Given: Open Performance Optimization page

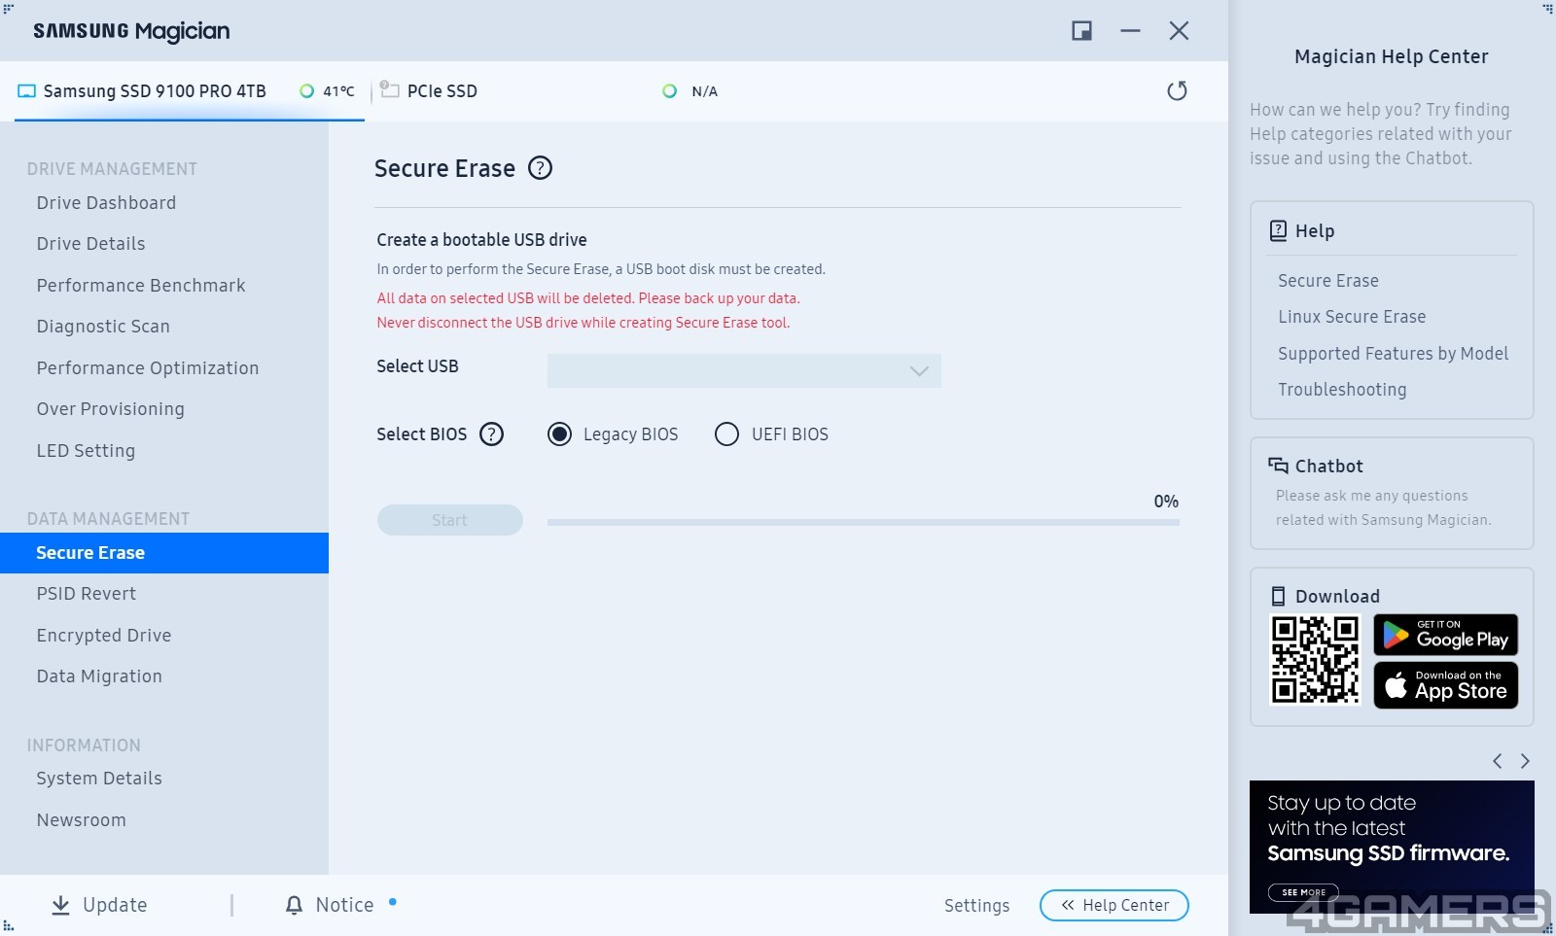Looking at the screenshot, I should pyautogui.click(x=148, y=367).
